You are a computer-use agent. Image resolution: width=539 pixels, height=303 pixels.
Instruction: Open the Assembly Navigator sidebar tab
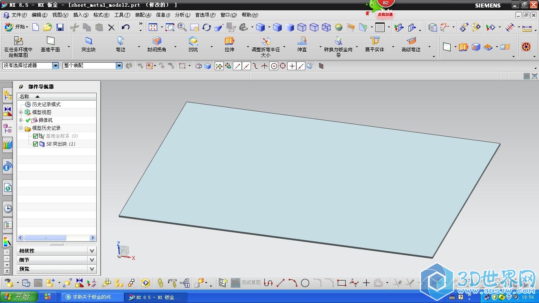(x=7, y=95)
